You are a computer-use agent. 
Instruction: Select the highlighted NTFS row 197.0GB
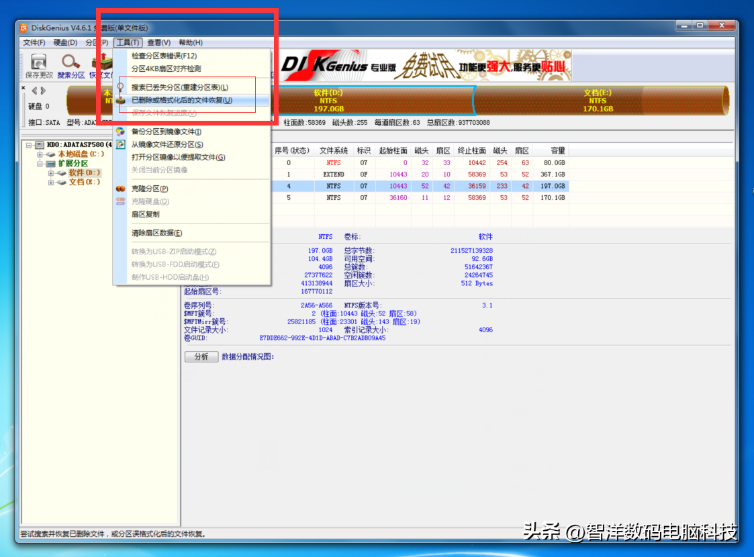tap(420, 186)
